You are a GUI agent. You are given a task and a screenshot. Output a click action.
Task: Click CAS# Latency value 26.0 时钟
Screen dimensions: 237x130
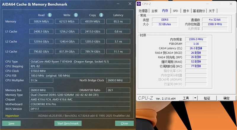196,48
